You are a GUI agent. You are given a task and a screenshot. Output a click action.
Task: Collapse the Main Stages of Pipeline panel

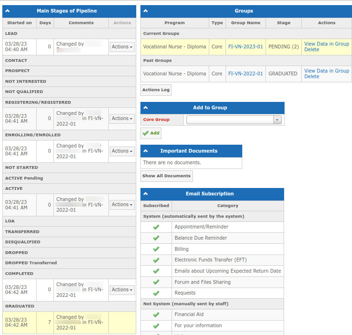coord(7,11)
